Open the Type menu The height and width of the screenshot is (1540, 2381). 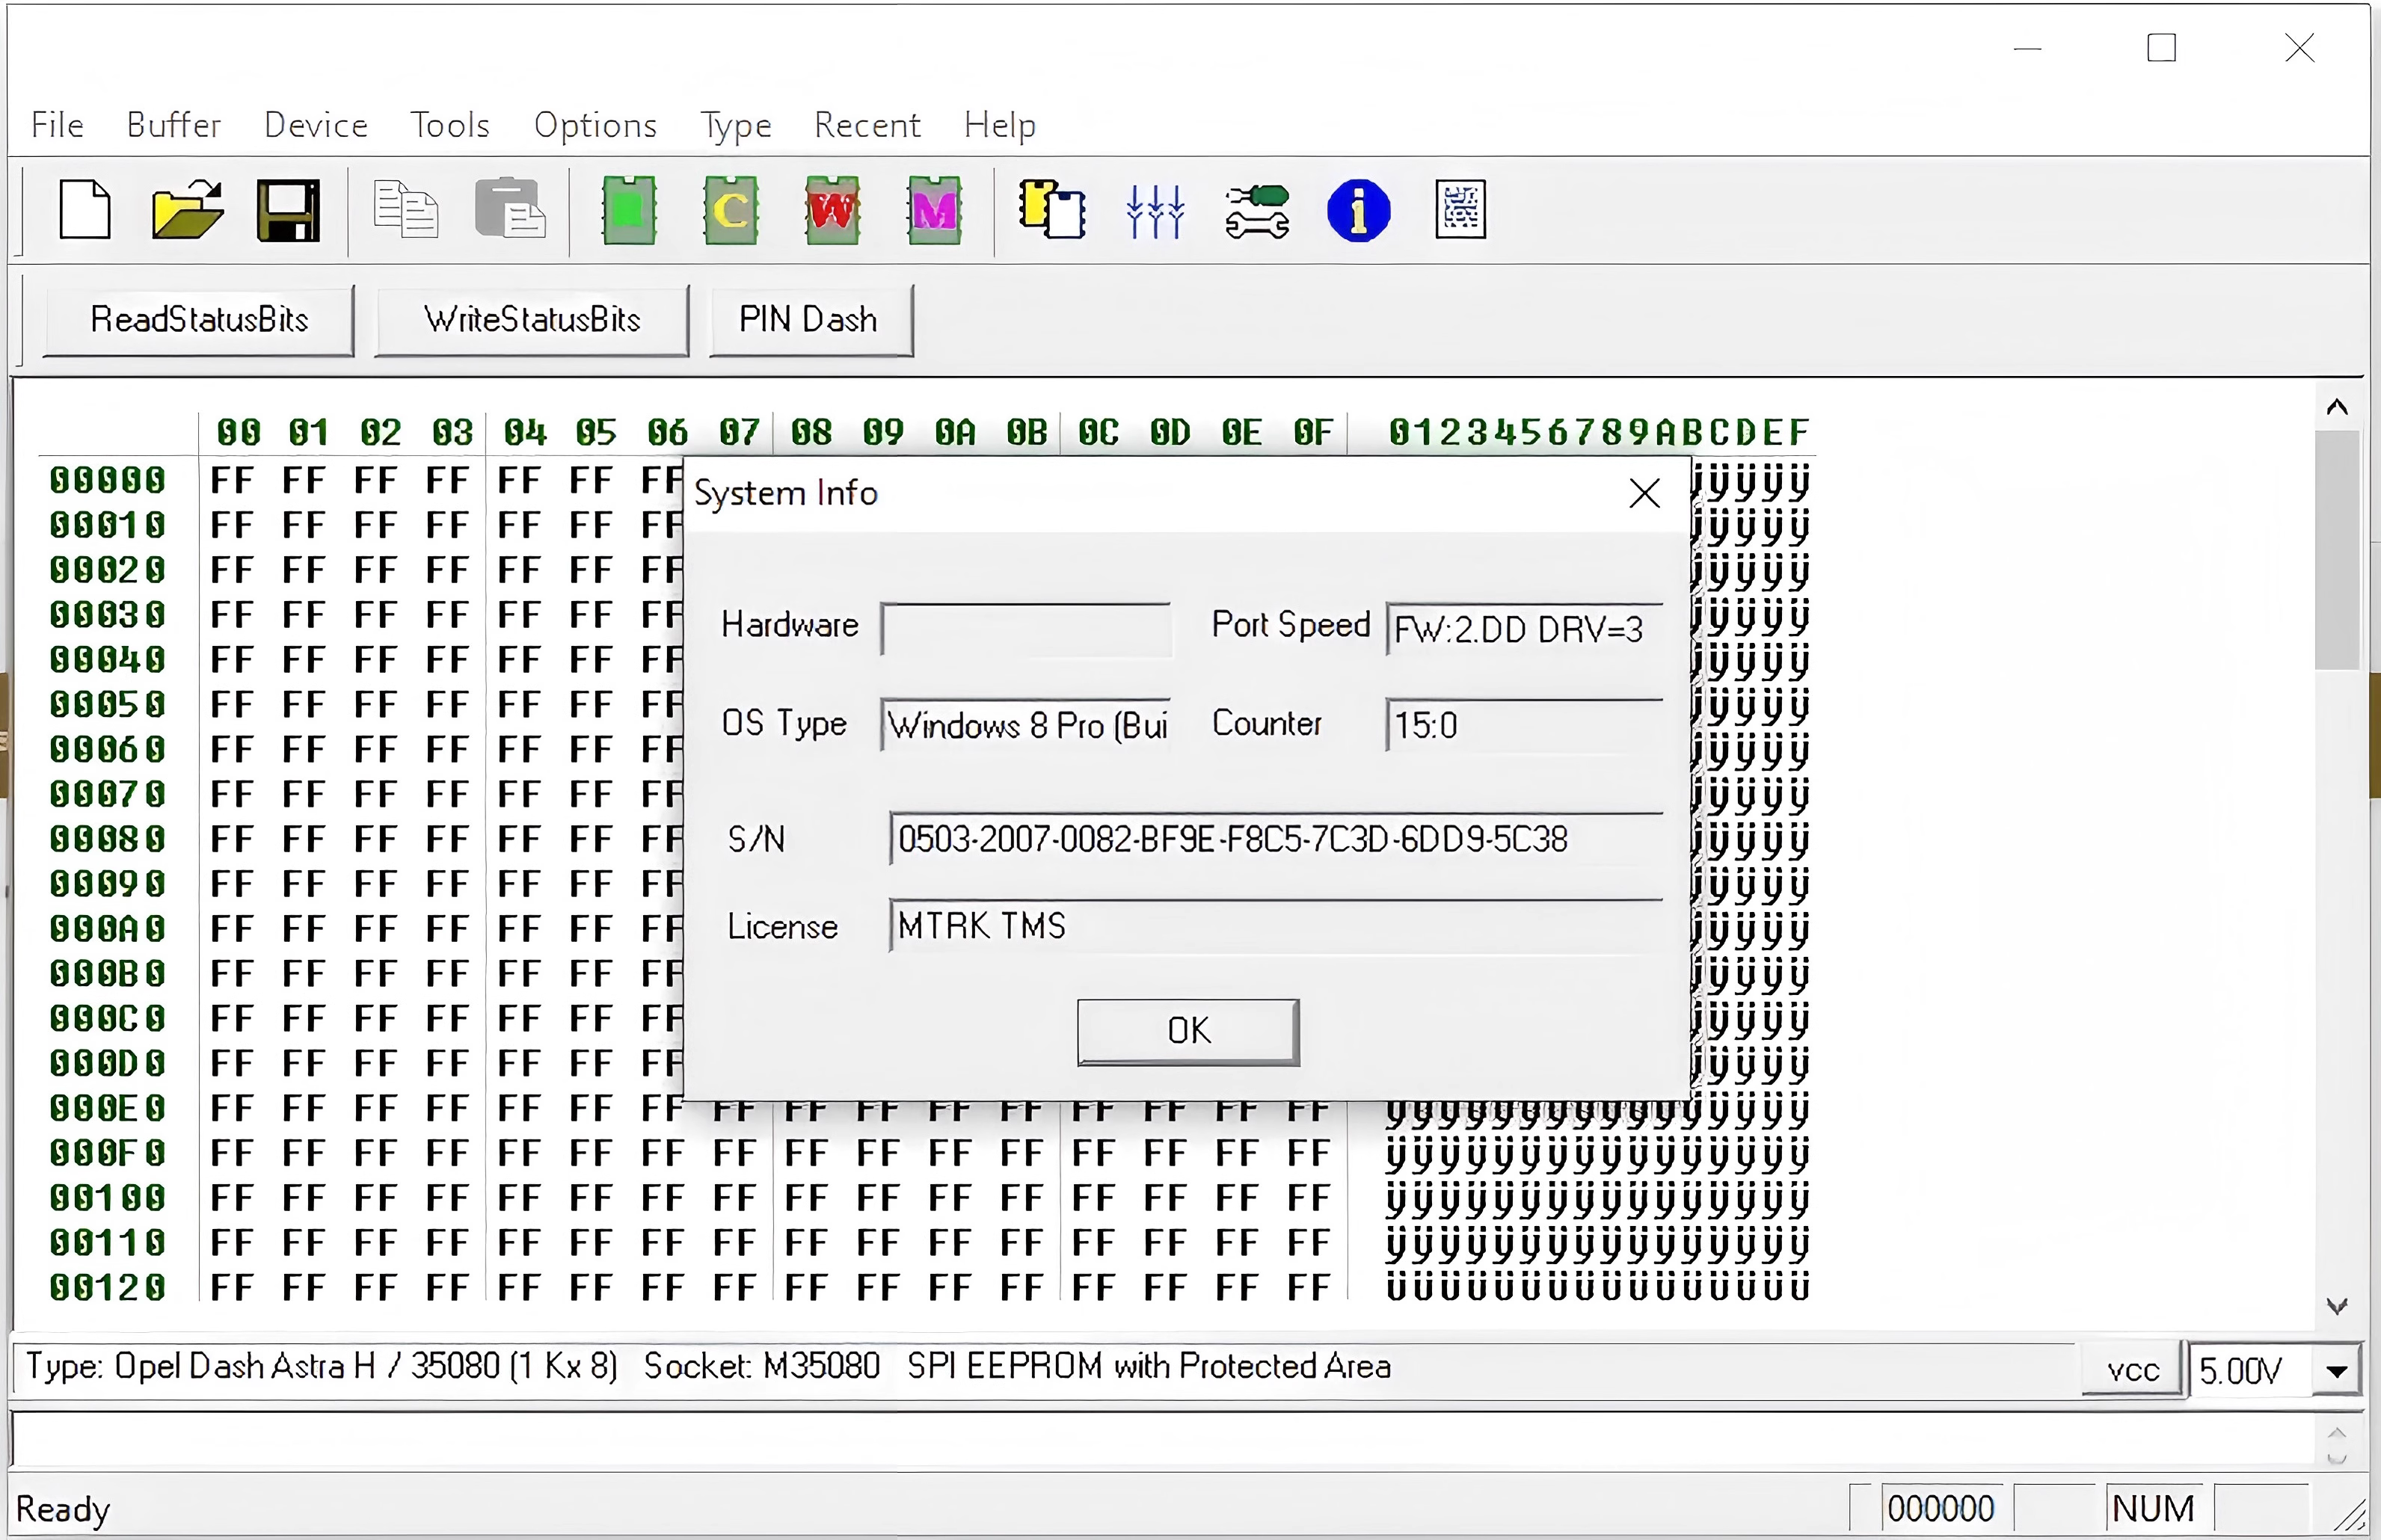tap(736, 125)
